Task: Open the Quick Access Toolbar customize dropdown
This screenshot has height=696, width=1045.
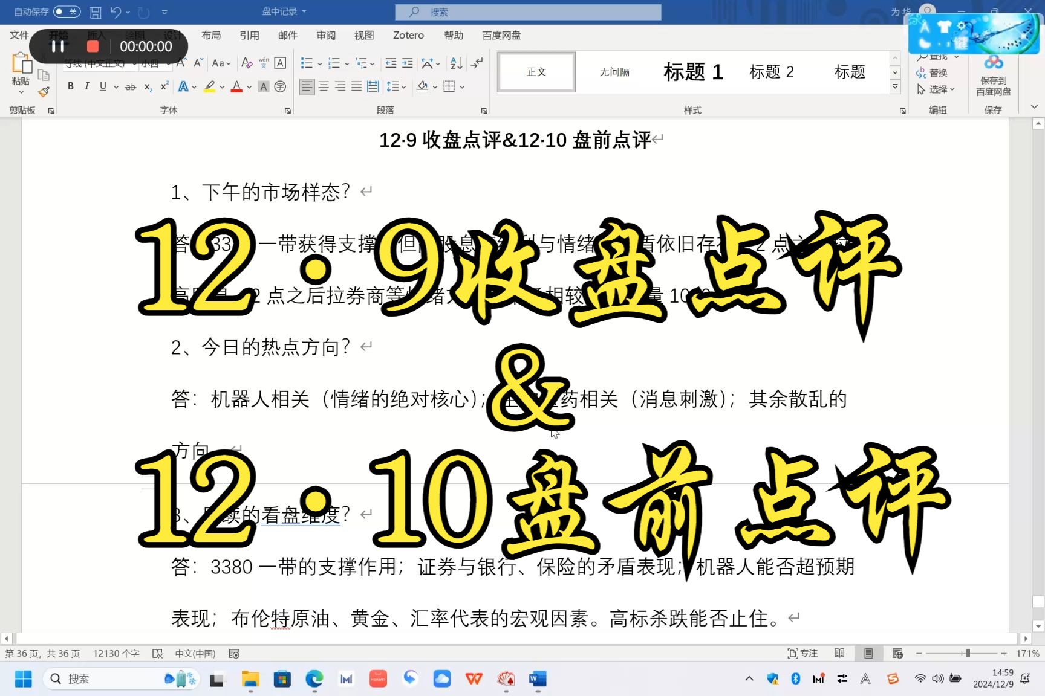Action: [x=164, y=11]
